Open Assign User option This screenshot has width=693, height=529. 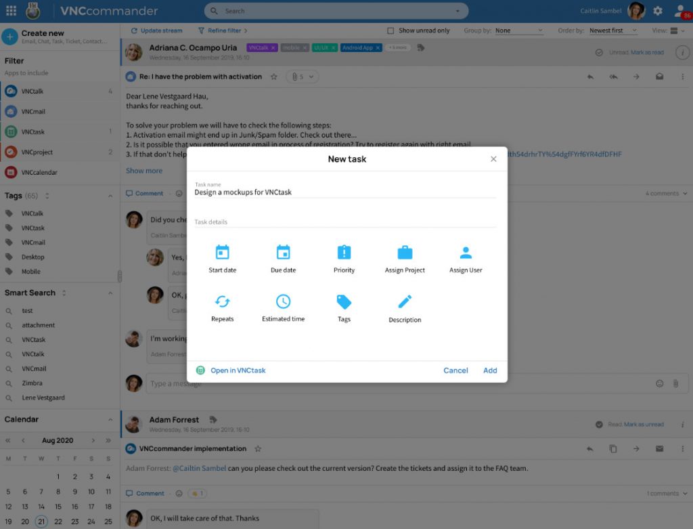click(466, 258)
